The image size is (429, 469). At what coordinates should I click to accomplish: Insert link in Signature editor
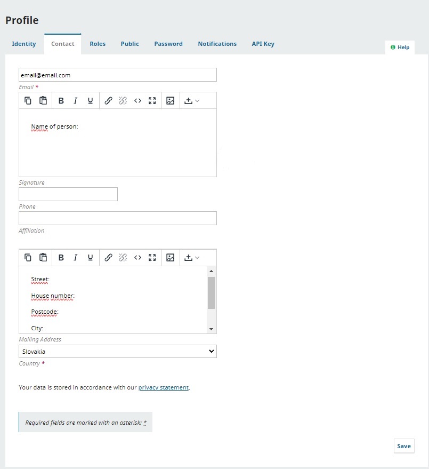click(x=108, y=101)
